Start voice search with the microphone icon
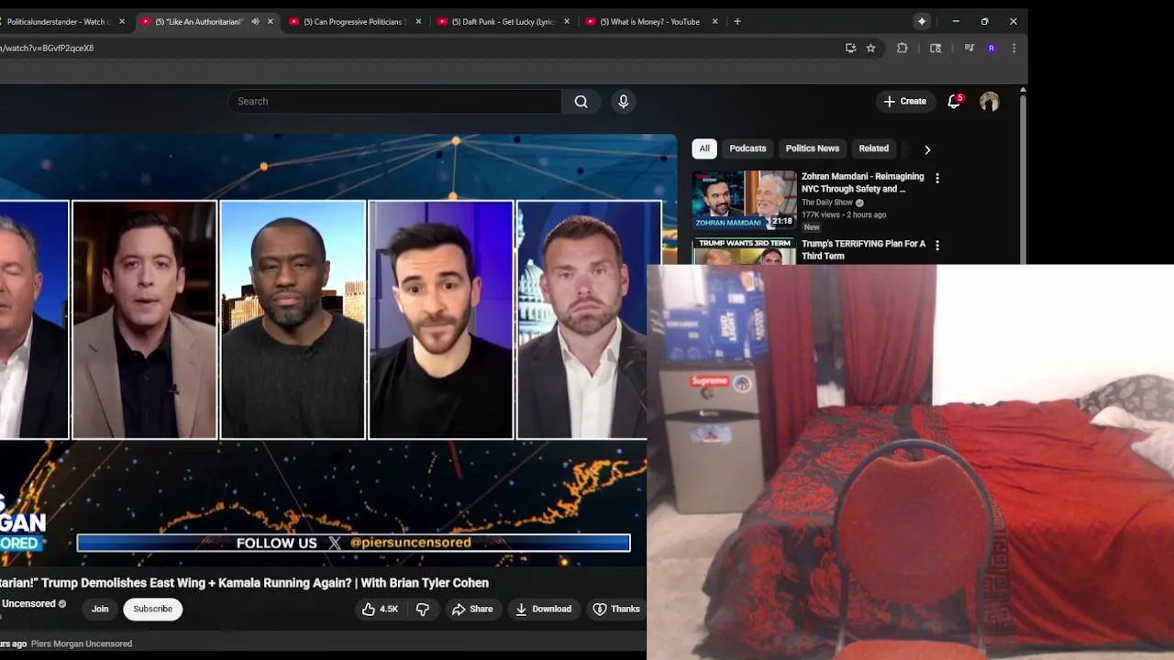Screen dimensions: 1174x660 click(624, 102)
